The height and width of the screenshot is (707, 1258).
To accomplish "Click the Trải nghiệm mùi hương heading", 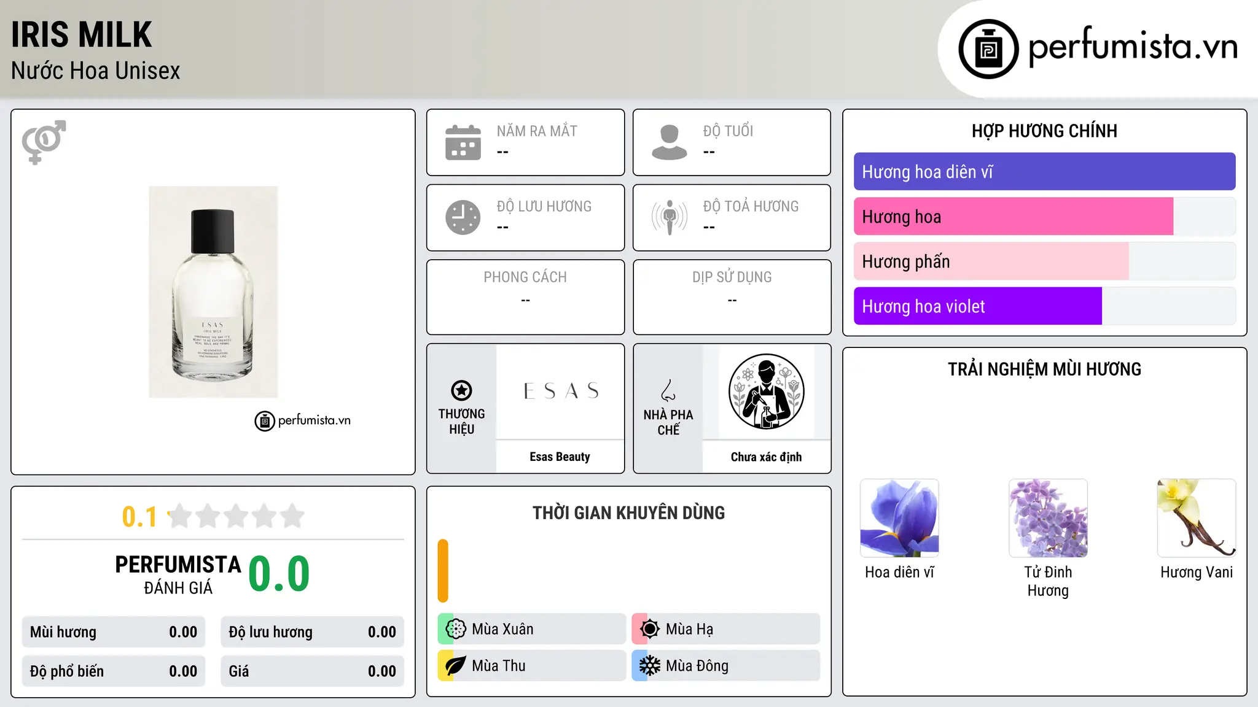I will point(1044,369).
